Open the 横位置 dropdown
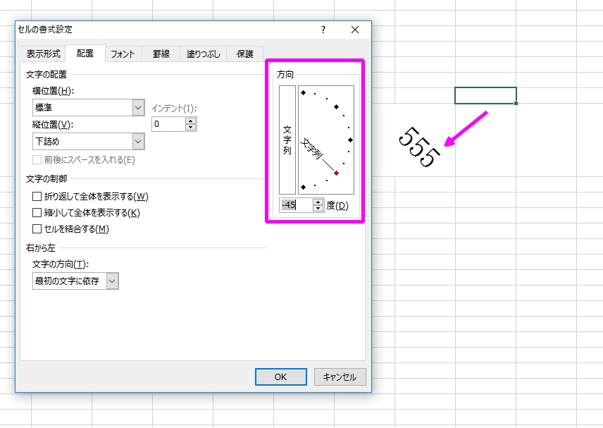The width and height of the screenshot is (603, 428). pyautogui.click(x=138, y=107)
